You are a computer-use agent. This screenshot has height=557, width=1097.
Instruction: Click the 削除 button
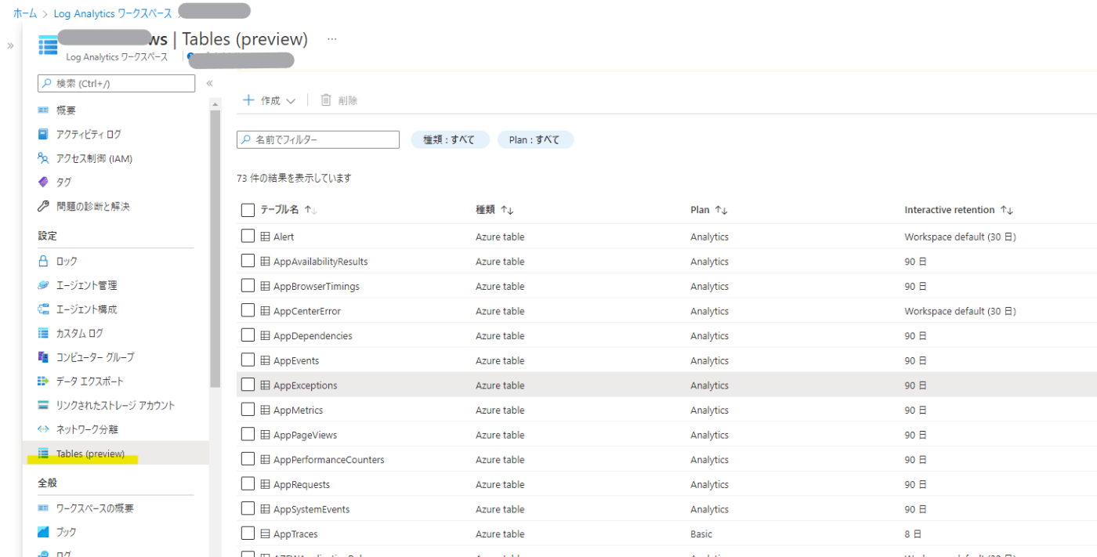click(x=339, y=100)
